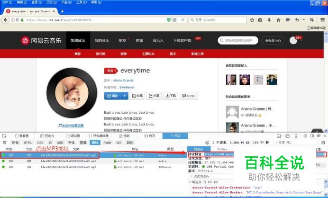
Task: Click the site info icon beside the padlock
Action: [x=13, y=20]
